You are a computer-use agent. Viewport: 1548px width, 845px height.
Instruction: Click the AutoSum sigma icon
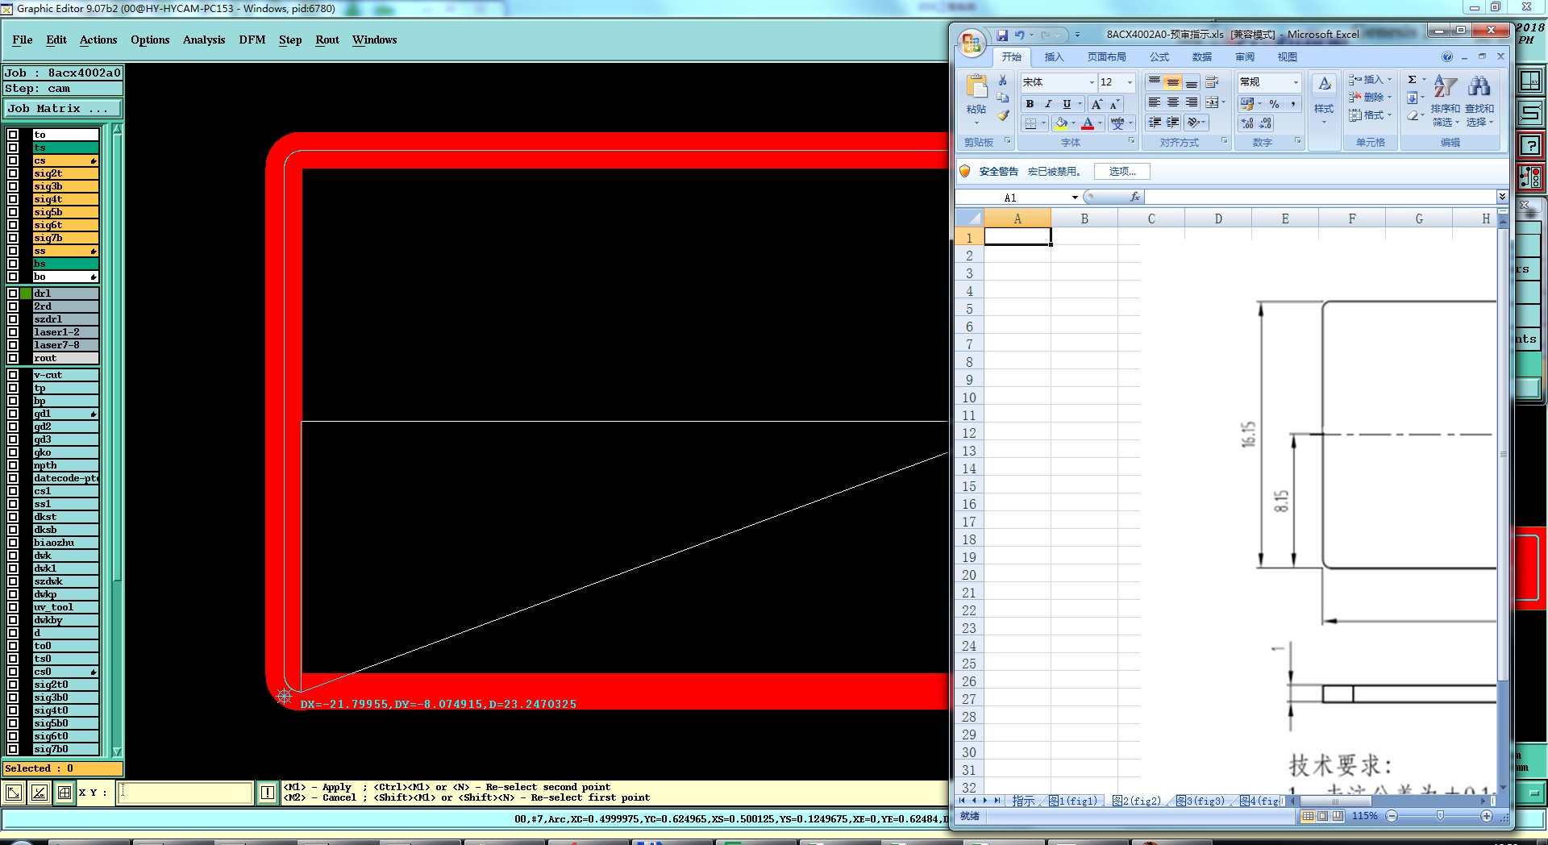pyautogui.click(x=1413, y=80)
